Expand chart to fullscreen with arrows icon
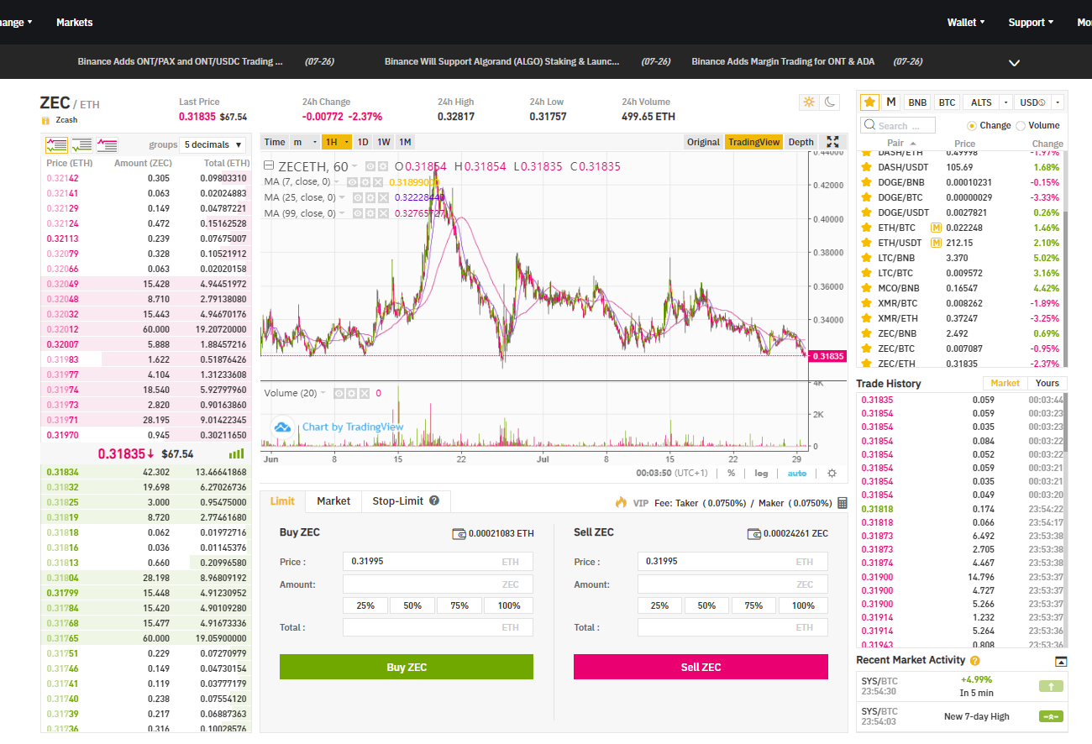Viewport: 1092px width, 744px height. 832,142
